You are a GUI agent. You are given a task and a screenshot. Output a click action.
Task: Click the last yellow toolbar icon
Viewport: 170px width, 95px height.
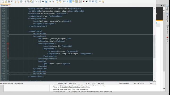pos(103,2)
